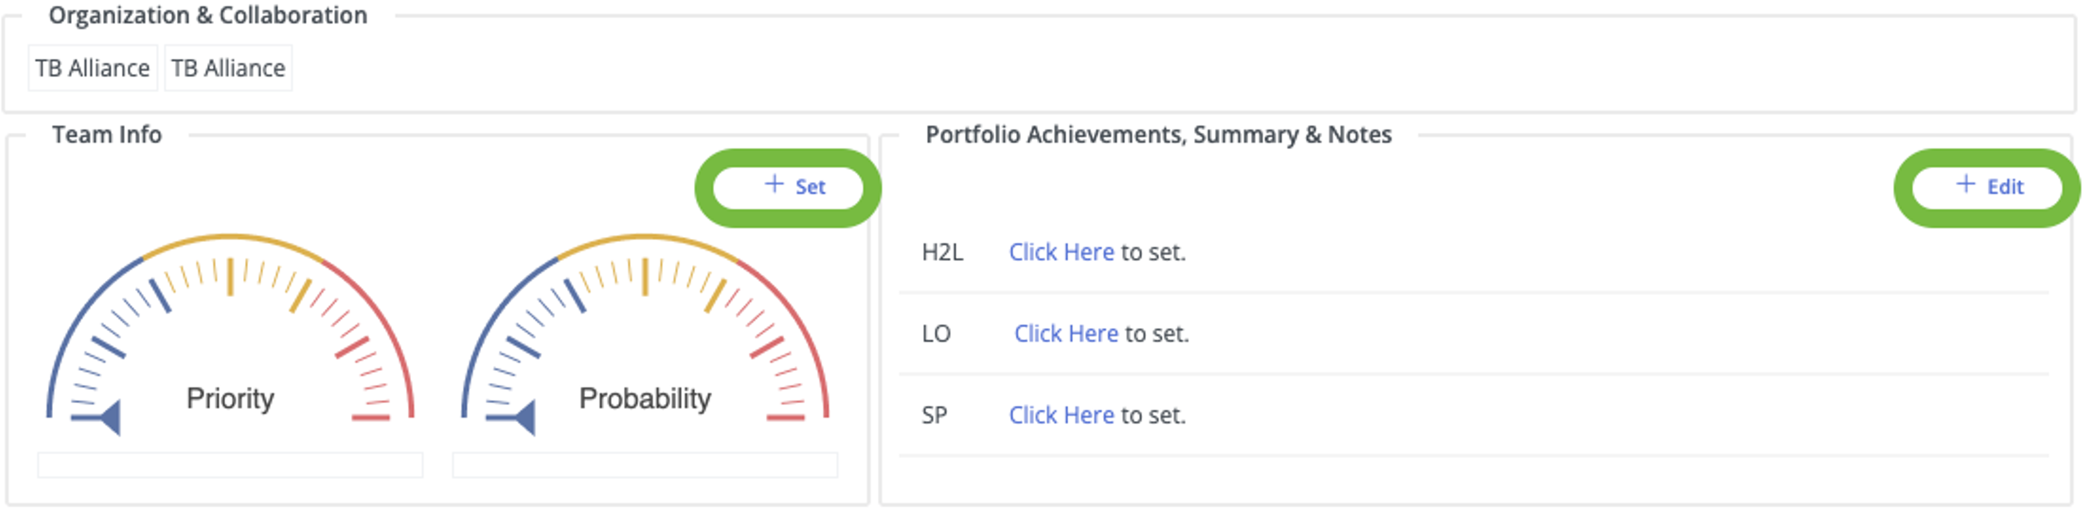
Task: Click the H2L row label
Action: 943,252
